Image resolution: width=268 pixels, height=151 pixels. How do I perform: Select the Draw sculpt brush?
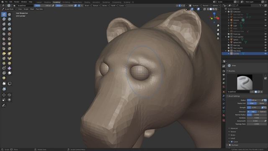4,14
